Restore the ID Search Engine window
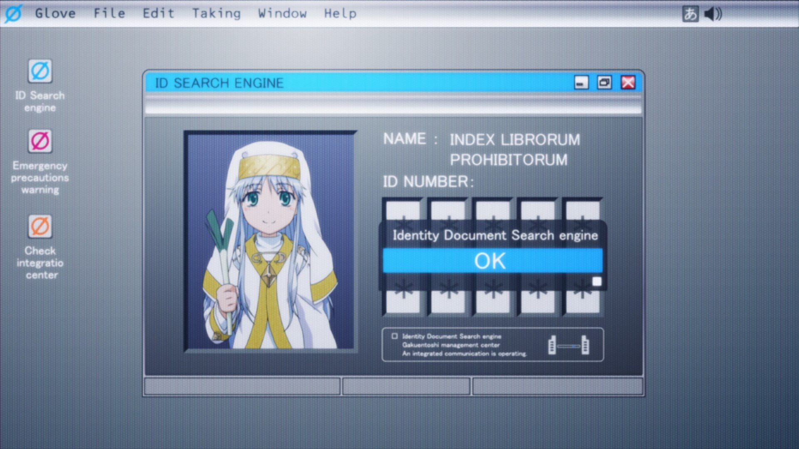Image resolution: width=799 pixels, height=449 pixels. (x=604, y=83)
